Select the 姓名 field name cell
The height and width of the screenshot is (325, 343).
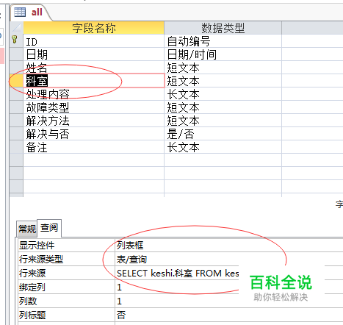pyautogui.click(x=94, y=68)
